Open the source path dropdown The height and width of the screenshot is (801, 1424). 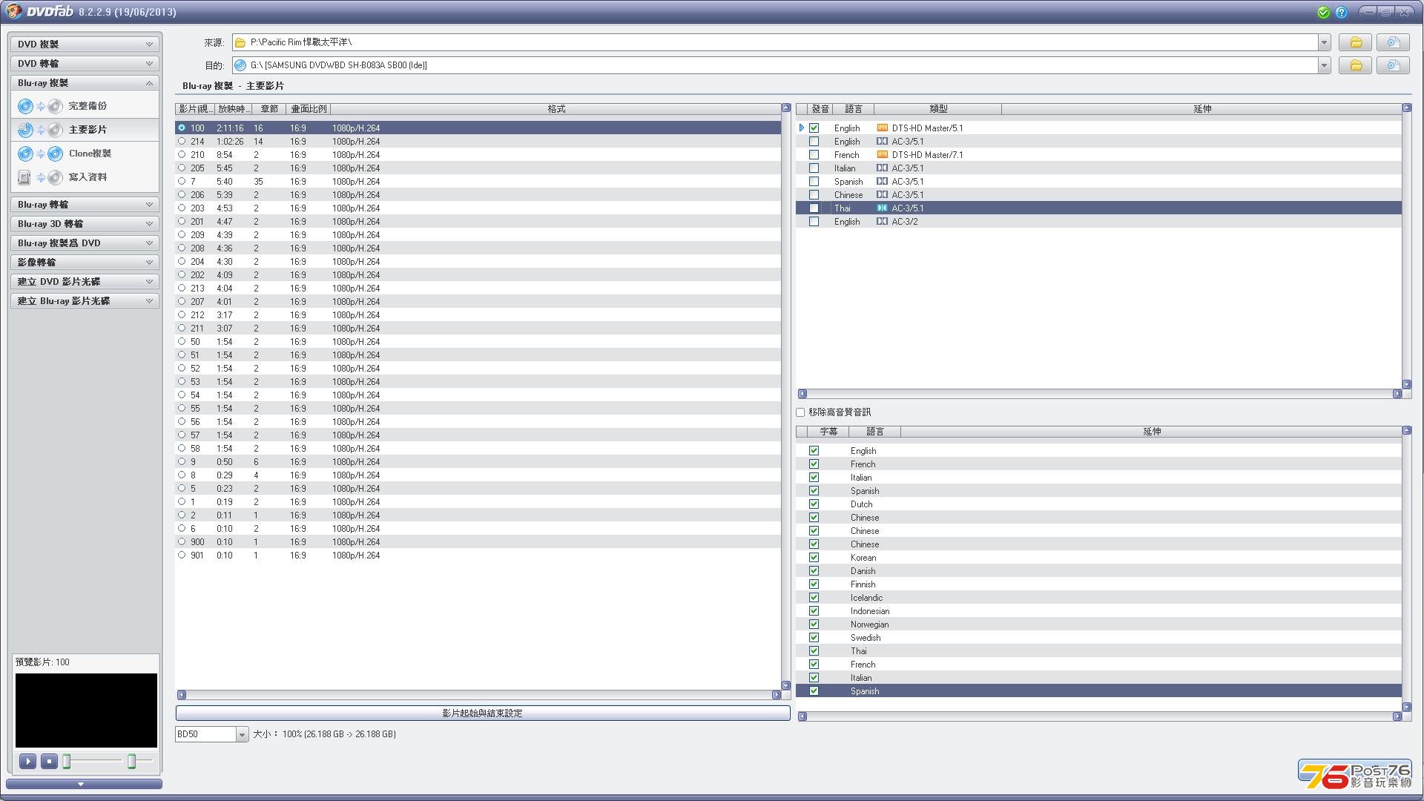(1324, 42)
